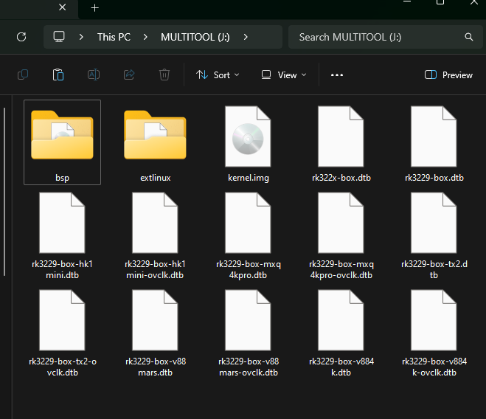Close the current tab
This screenshot has height=419, width=486.
[x=62, y=7]
